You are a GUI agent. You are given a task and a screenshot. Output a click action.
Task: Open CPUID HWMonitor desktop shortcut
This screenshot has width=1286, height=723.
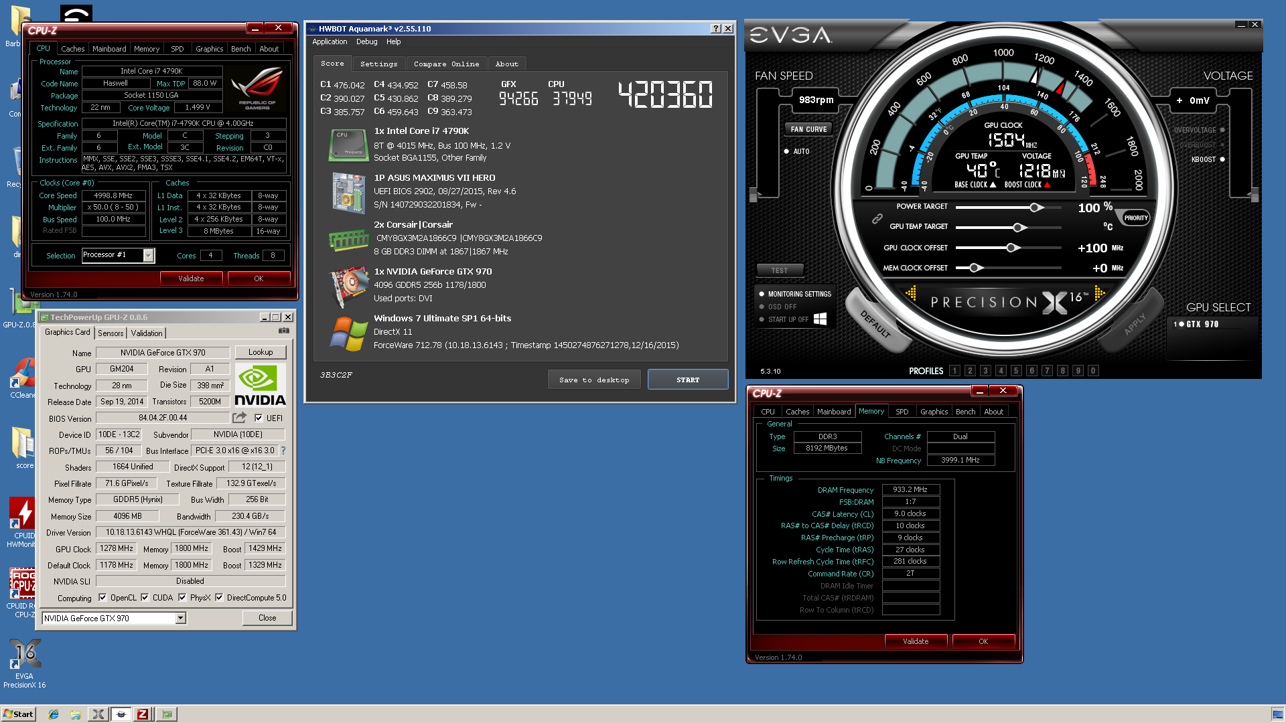click(22, 522)
